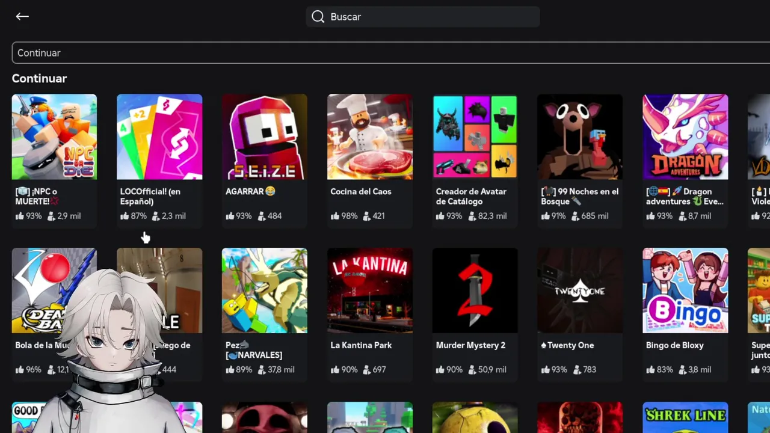Click the players icon beside 685 mil
This screenshot has width=770, height=433.
576,216
